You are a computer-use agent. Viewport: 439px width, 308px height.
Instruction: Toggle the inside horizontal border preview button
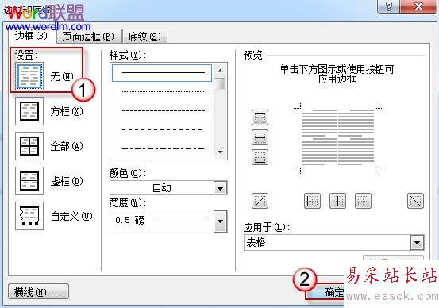coord(260,137)
